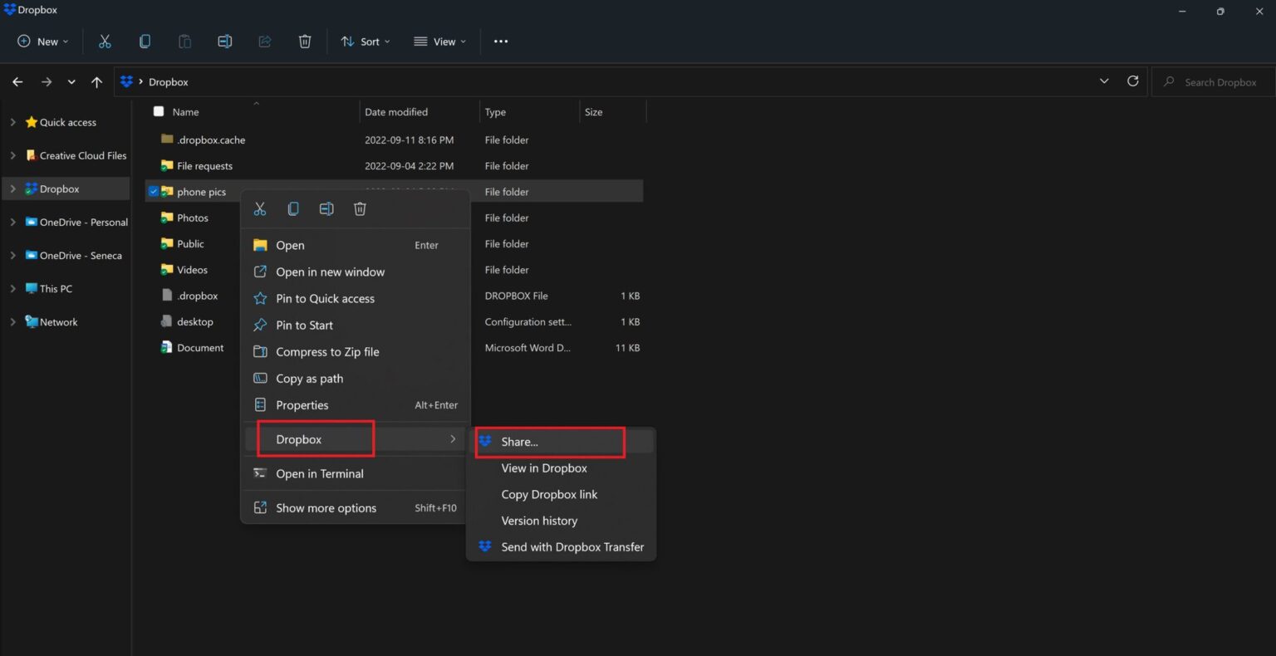Open the New button menu
The height and width of the screenshot is (656, 1276).
coord(42,42)
